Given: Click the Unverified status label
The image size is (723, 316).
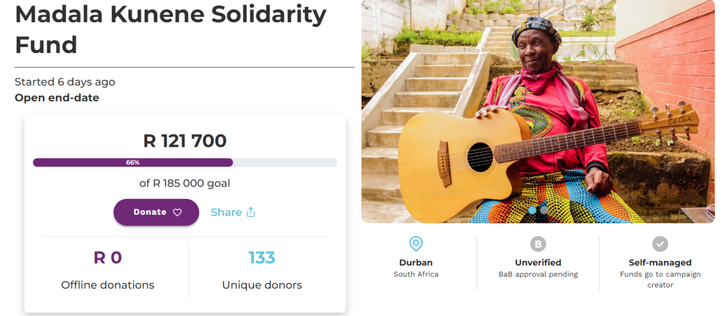Looking at the screenshot, I should point(538,262).
